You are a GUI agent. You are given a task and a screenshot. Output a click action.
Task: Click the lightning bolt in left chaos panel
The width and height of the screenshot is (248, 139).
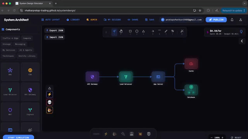tap(50, 94)
